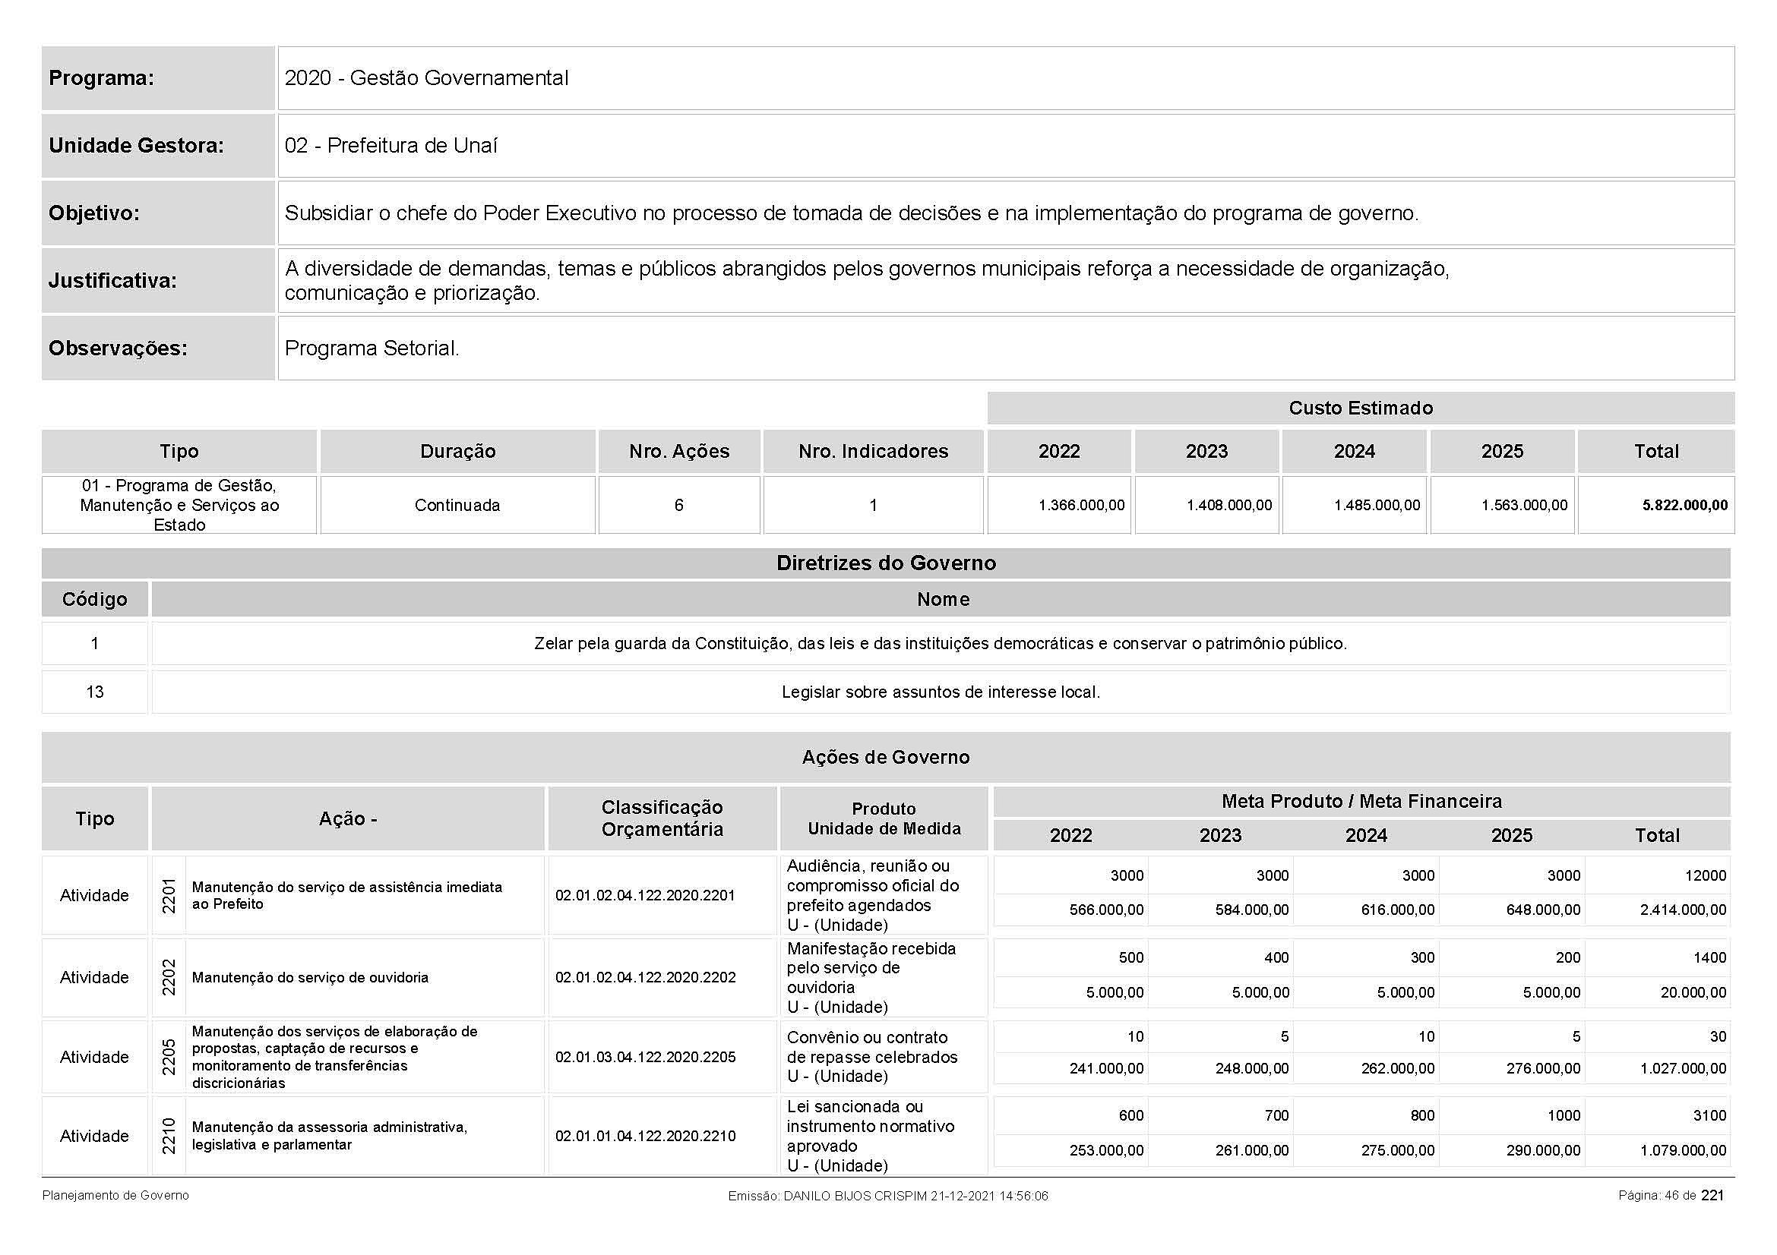Select the Duração Continuada cell
The height and width of the screenshot is (1255, 1777).
(x=457, y=505)
